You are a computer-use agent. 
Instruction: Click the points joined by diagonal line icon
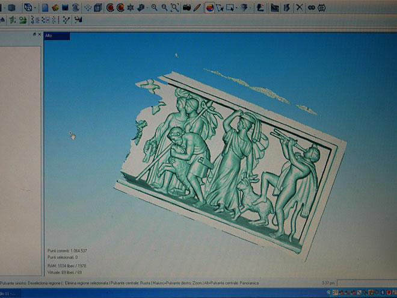coord(66,20)
